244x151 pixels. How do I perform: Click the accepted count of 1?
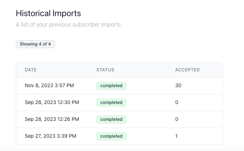click(x=176, y=136)
